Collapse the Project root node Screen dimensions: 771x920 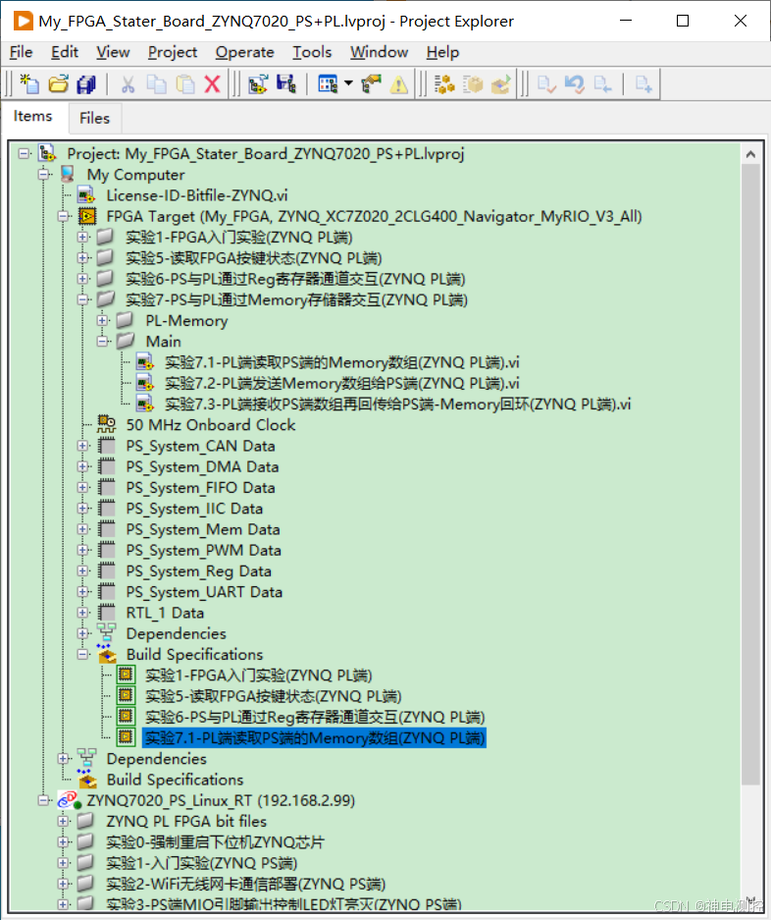click(24, 154)
